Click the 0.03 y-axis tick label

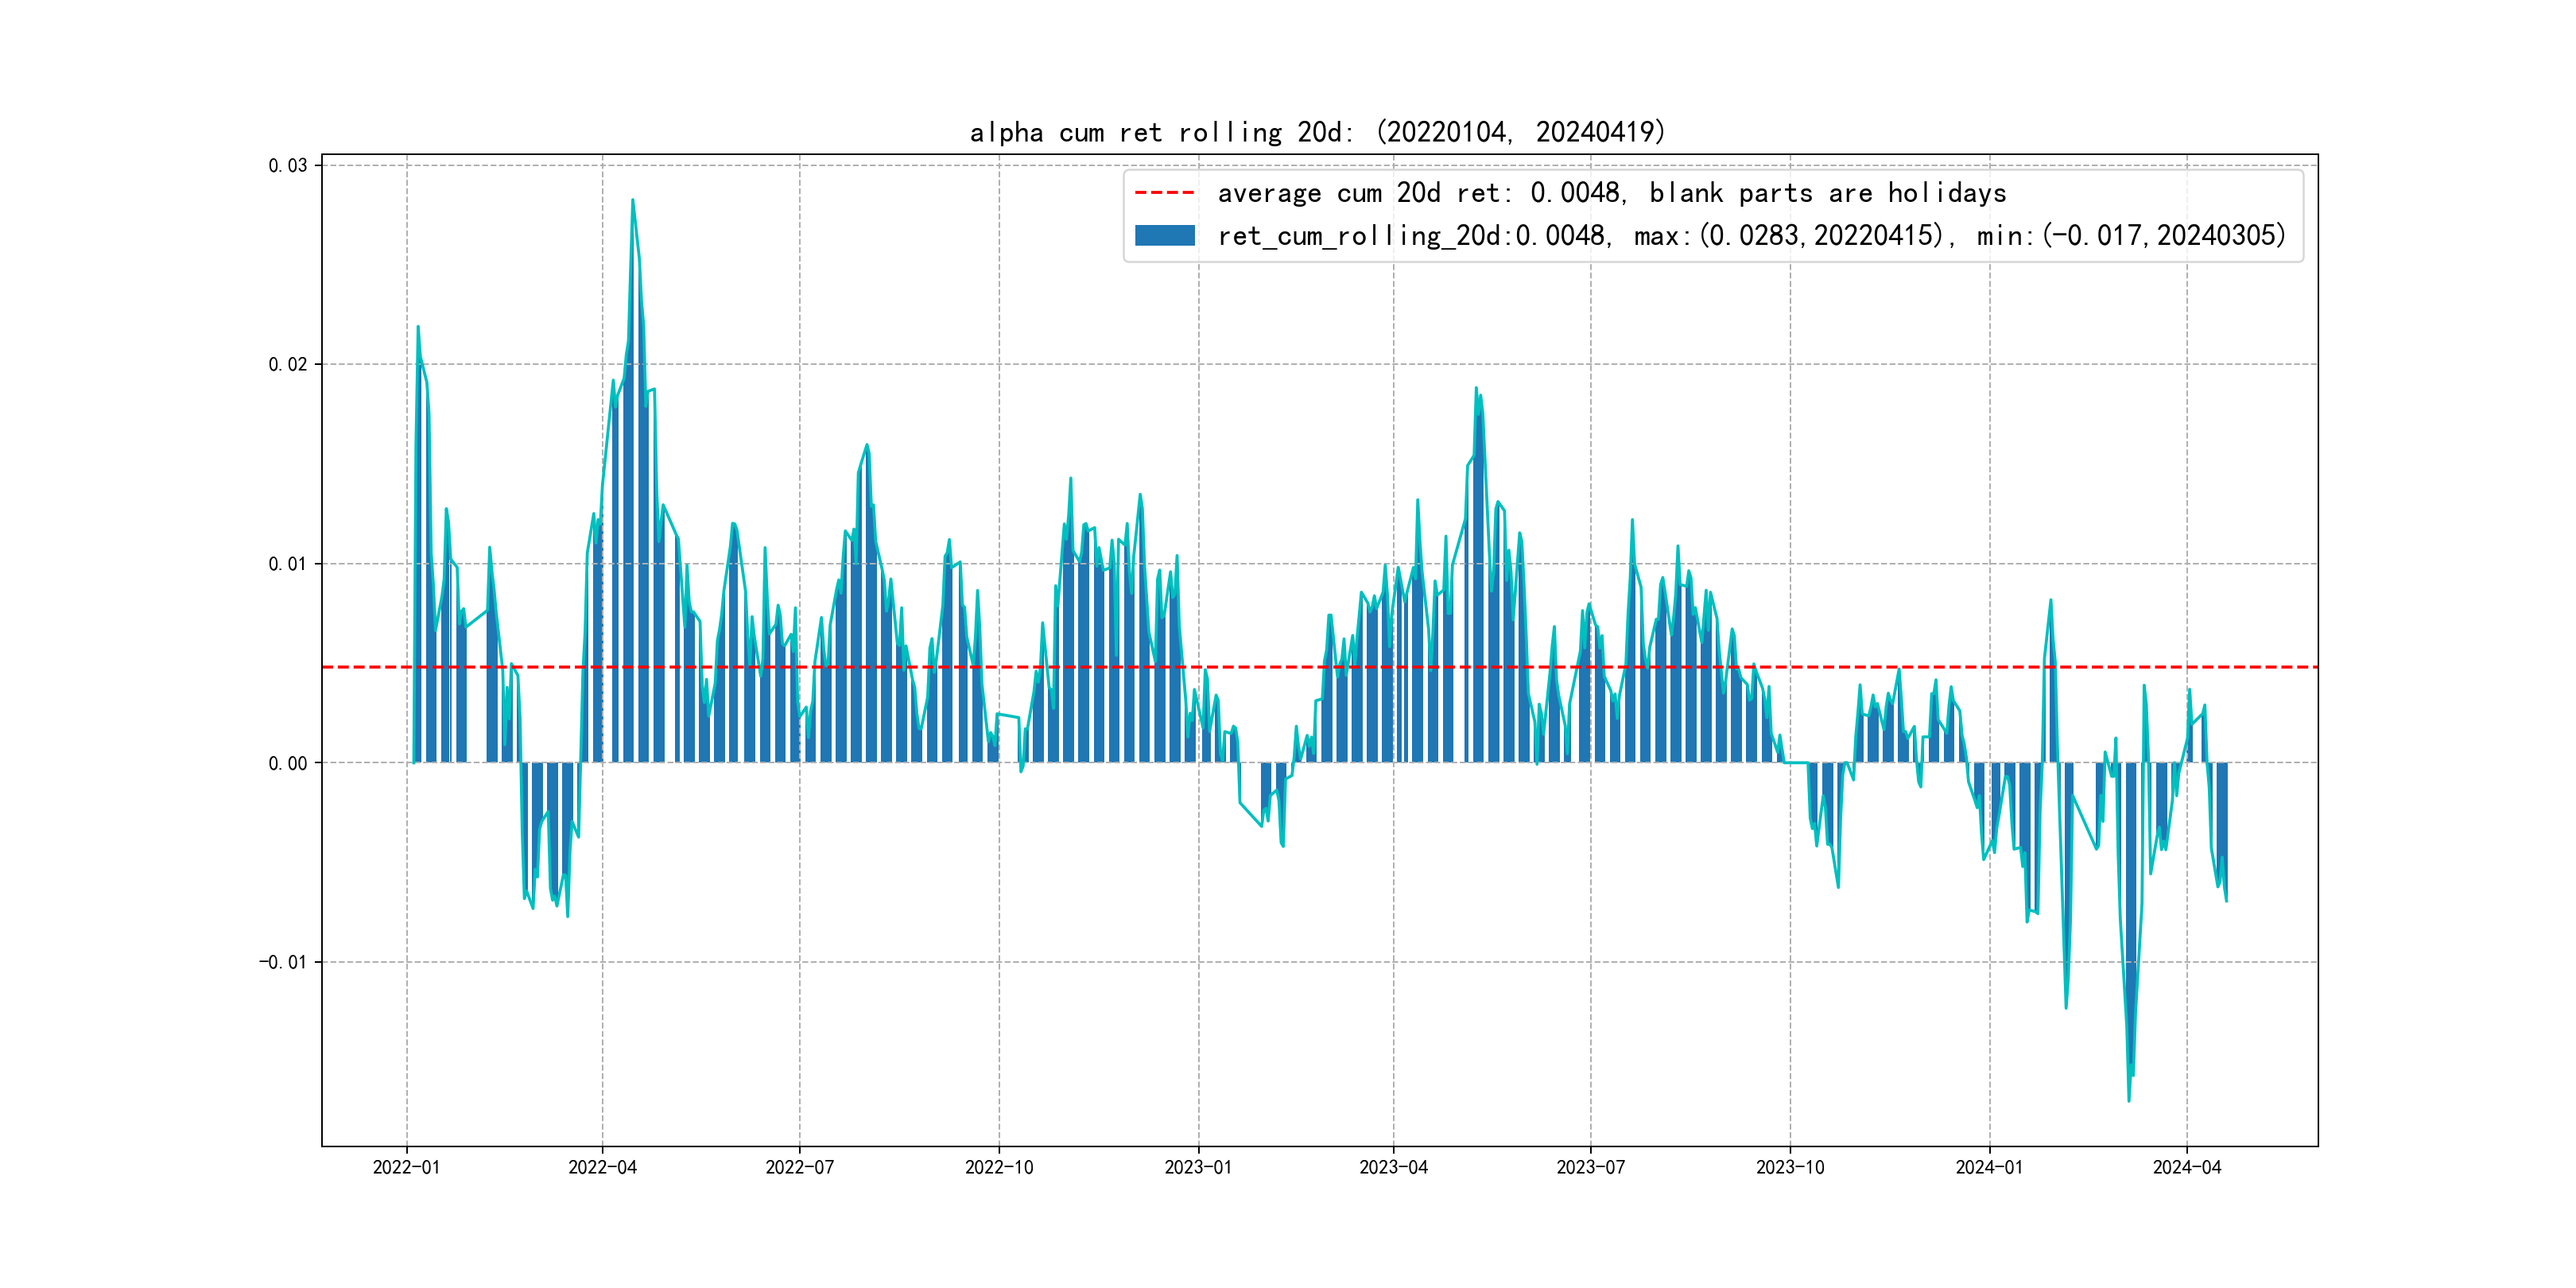[287, 165]
